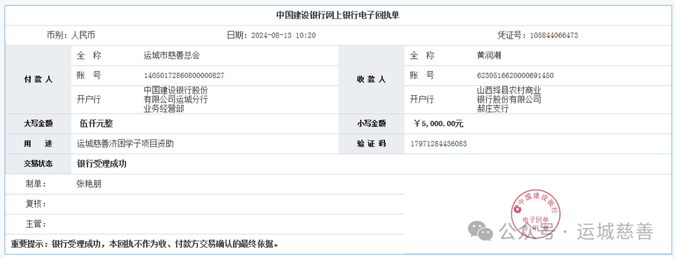The height and width of the screenshot is (258, 675).
Task: Click the date value 2024-08-13 10:20
Action: 283,36
